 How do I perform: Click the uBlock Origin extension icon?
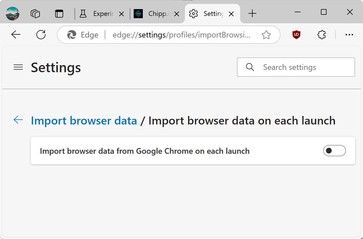[x=296, y=35]
